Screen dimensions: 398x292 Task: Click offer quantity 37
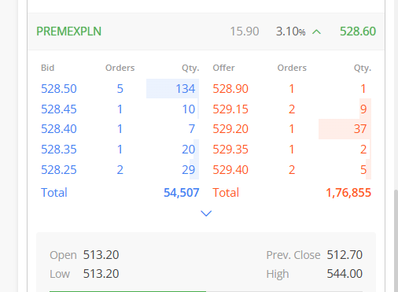(360, 129)
